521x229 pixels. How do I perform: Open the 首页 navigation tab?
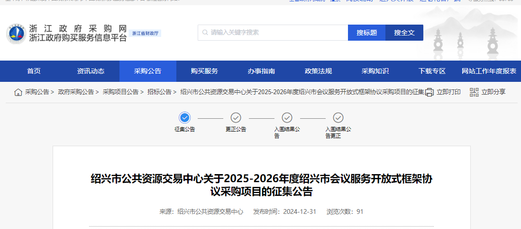pos(34,71)
